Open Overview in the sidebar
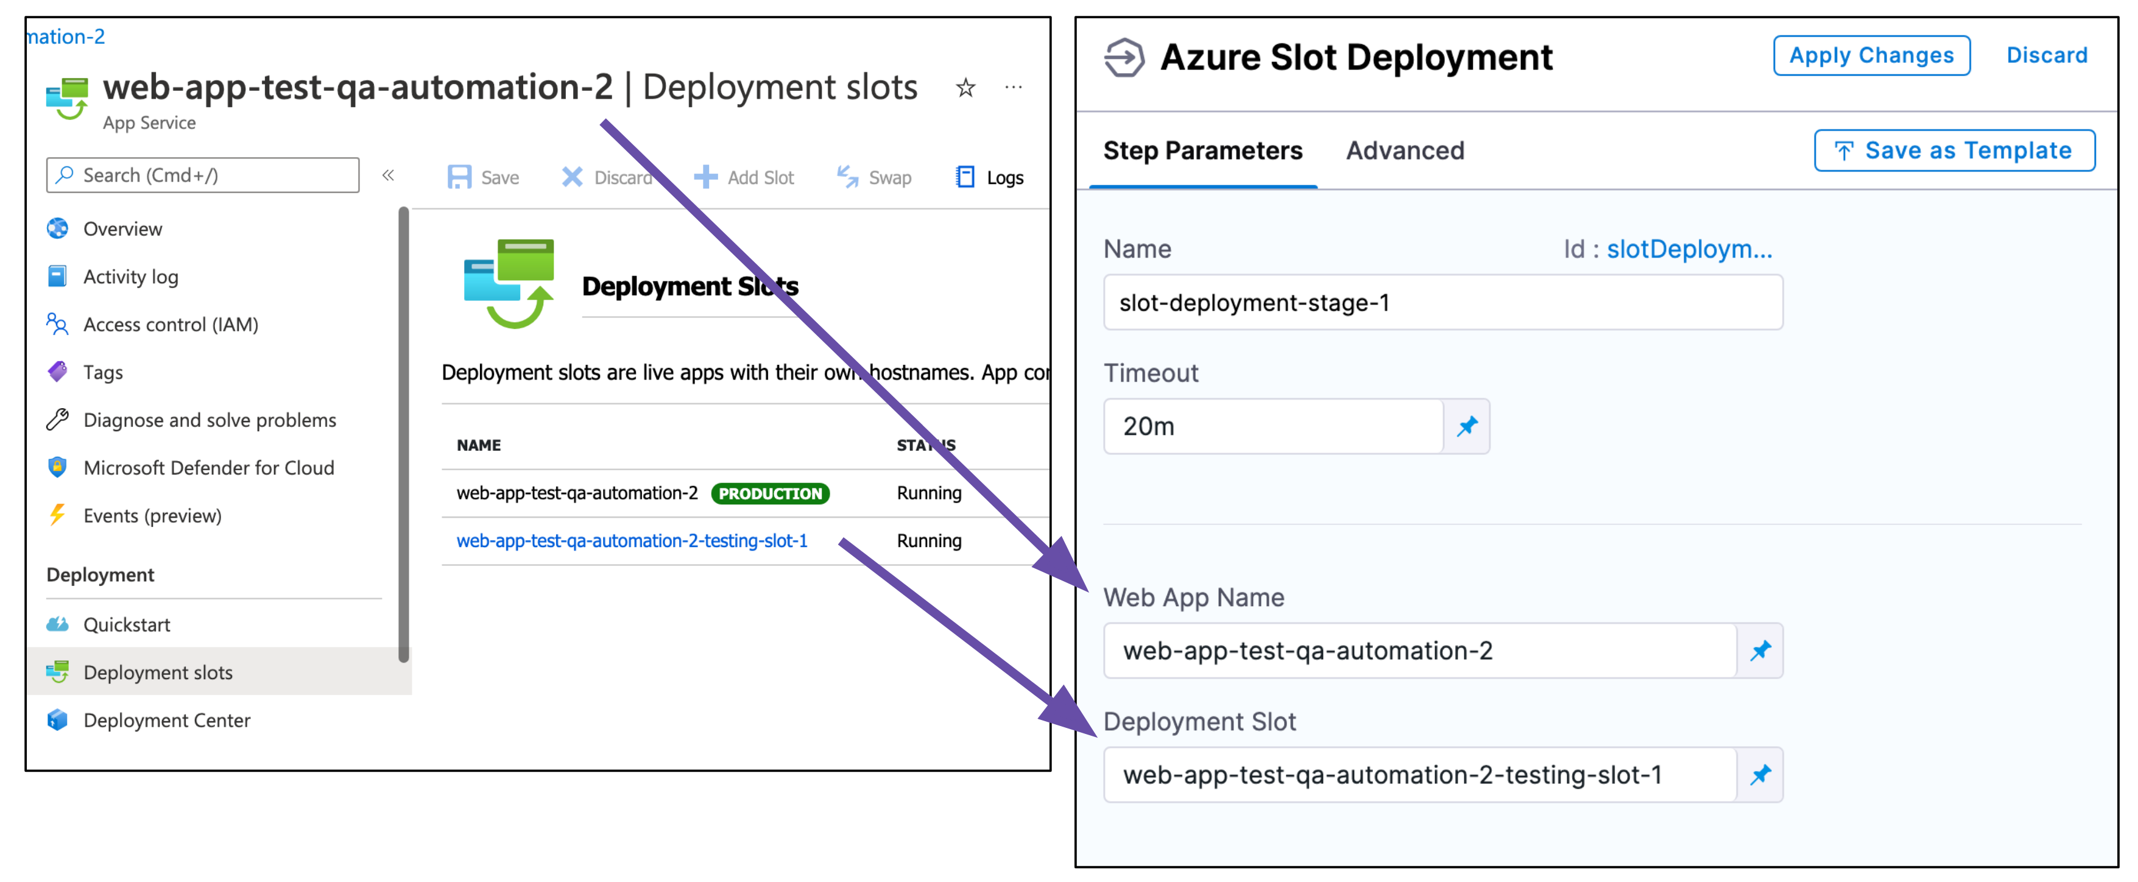2138x882 pixels. pyautogui.click(x=122, y=229)
